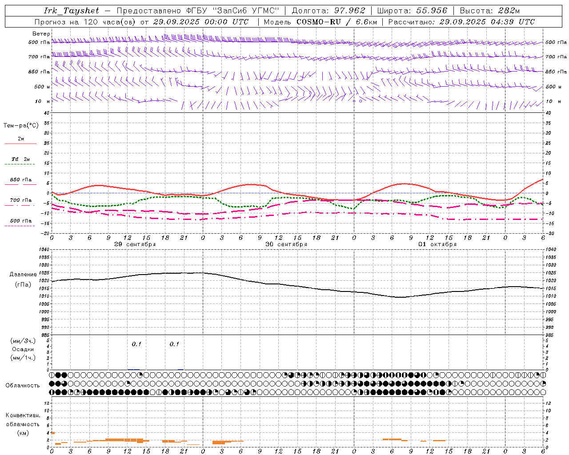Click the pink 850 гПа temperature legend line
This screenshot has height=455, width=569.
click(20, 184)
